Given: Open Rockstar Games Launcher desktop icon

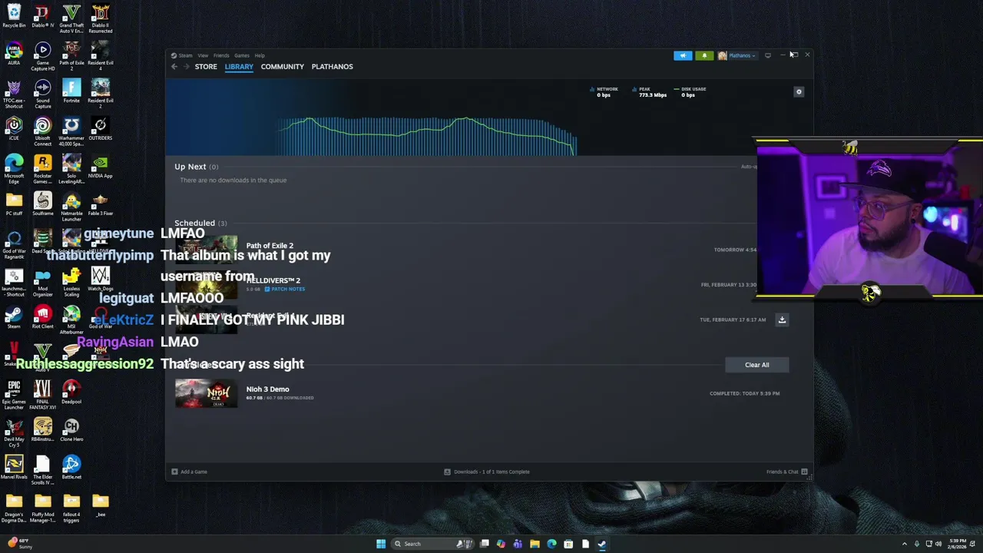Looking at the screenshot, I should pos(42,170).
